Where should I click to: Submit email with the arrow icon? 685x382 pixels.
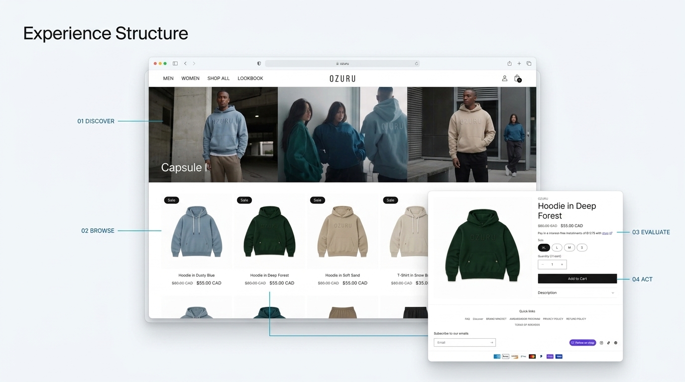[x=492, y=342]
